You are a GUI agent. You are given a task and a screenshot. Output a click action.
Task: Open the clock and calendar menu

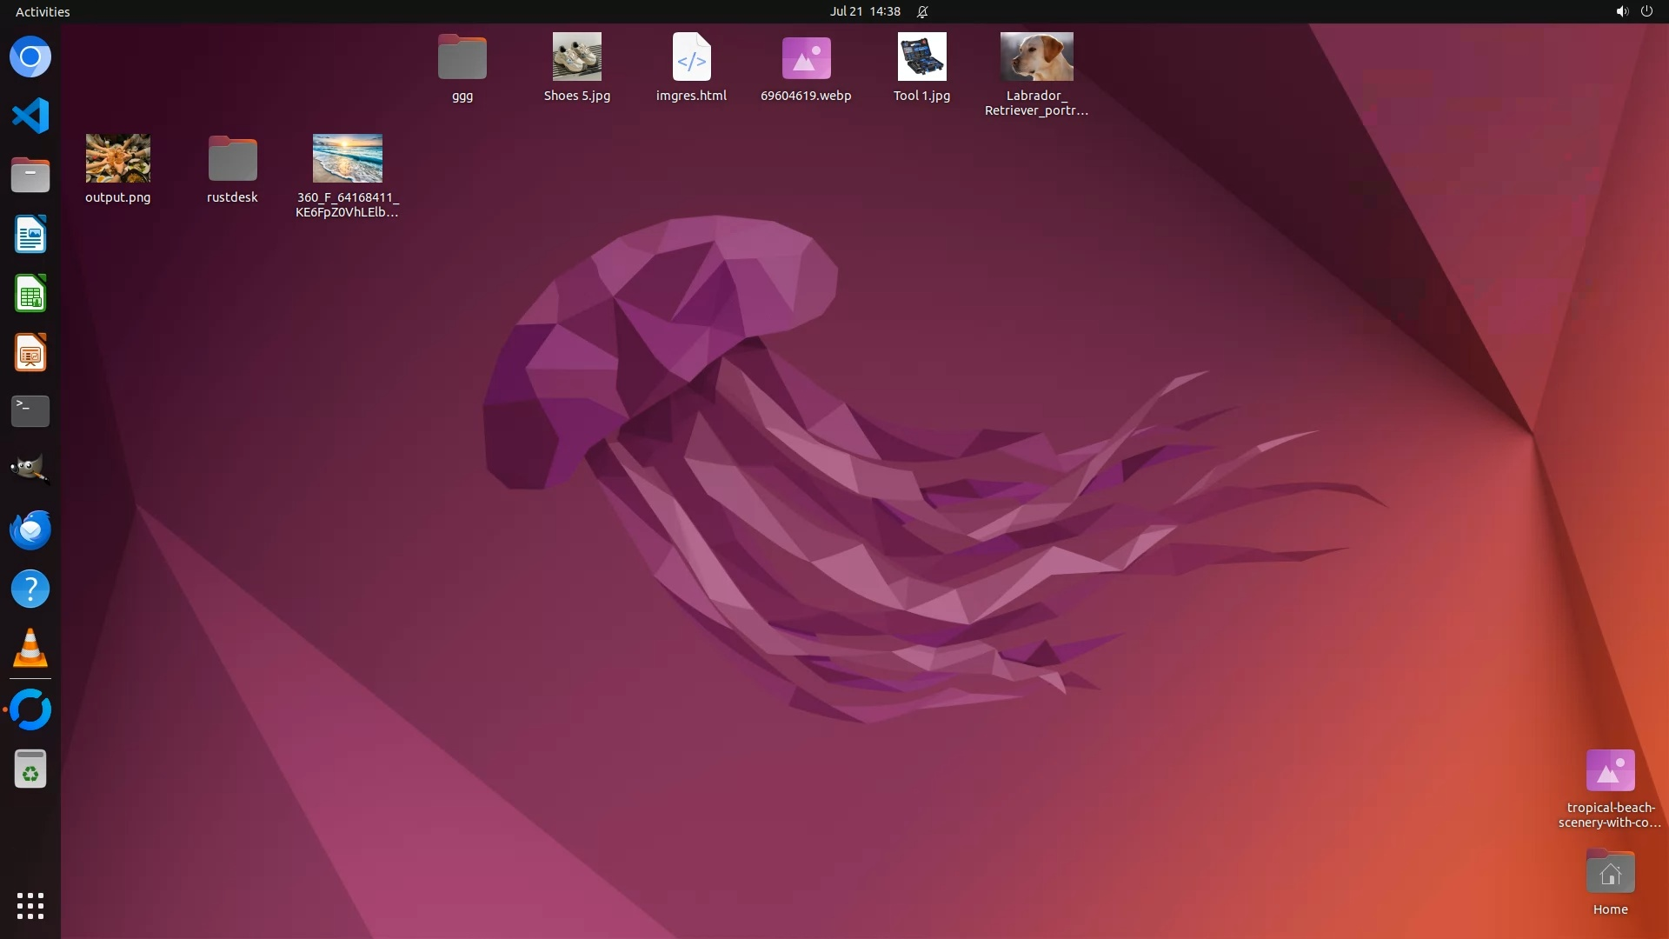tap(865, 11)
